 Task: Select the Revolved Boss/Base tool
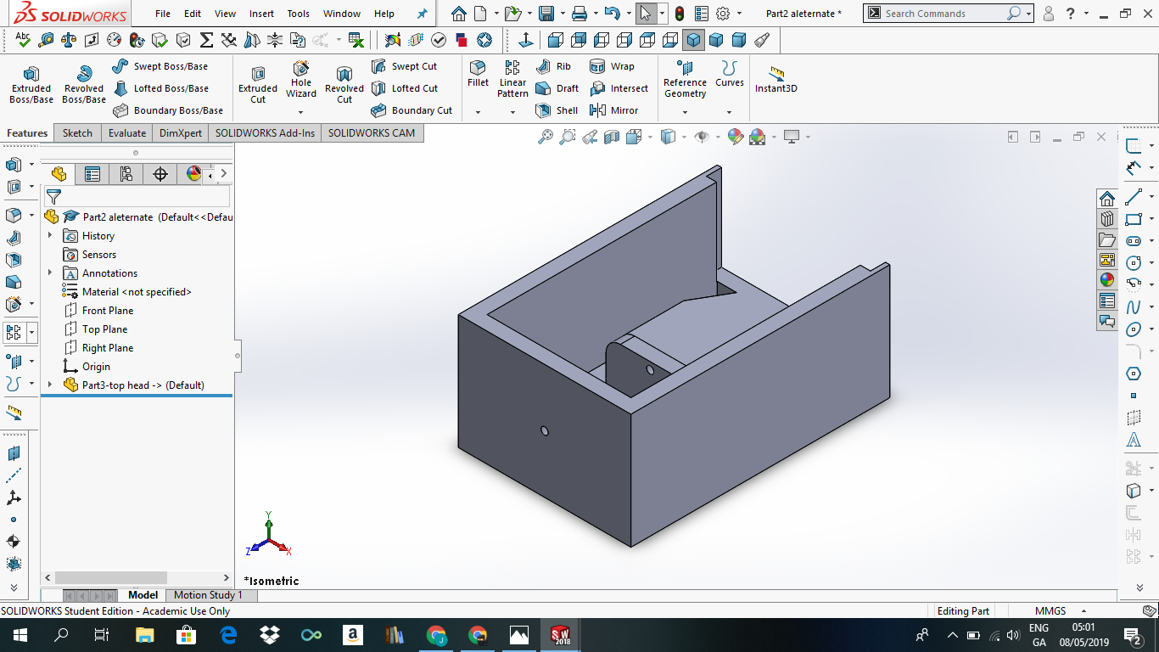point(84,85)
